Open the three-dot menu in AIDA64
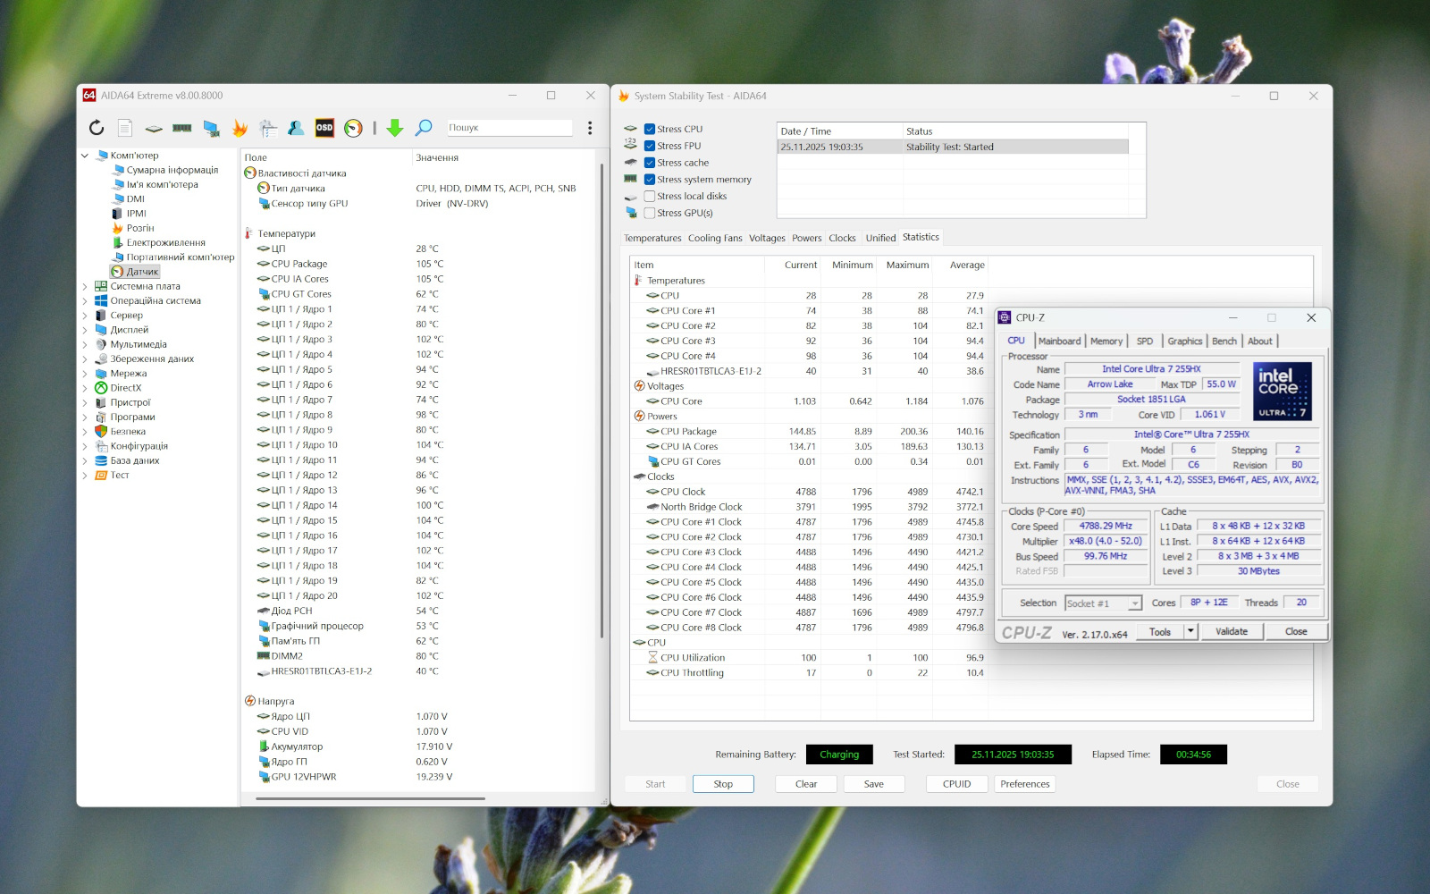 (x=590, y=128)
